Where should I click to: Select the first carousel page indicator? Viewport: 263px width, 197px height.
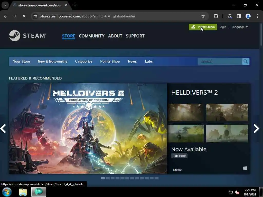[103, 178]
